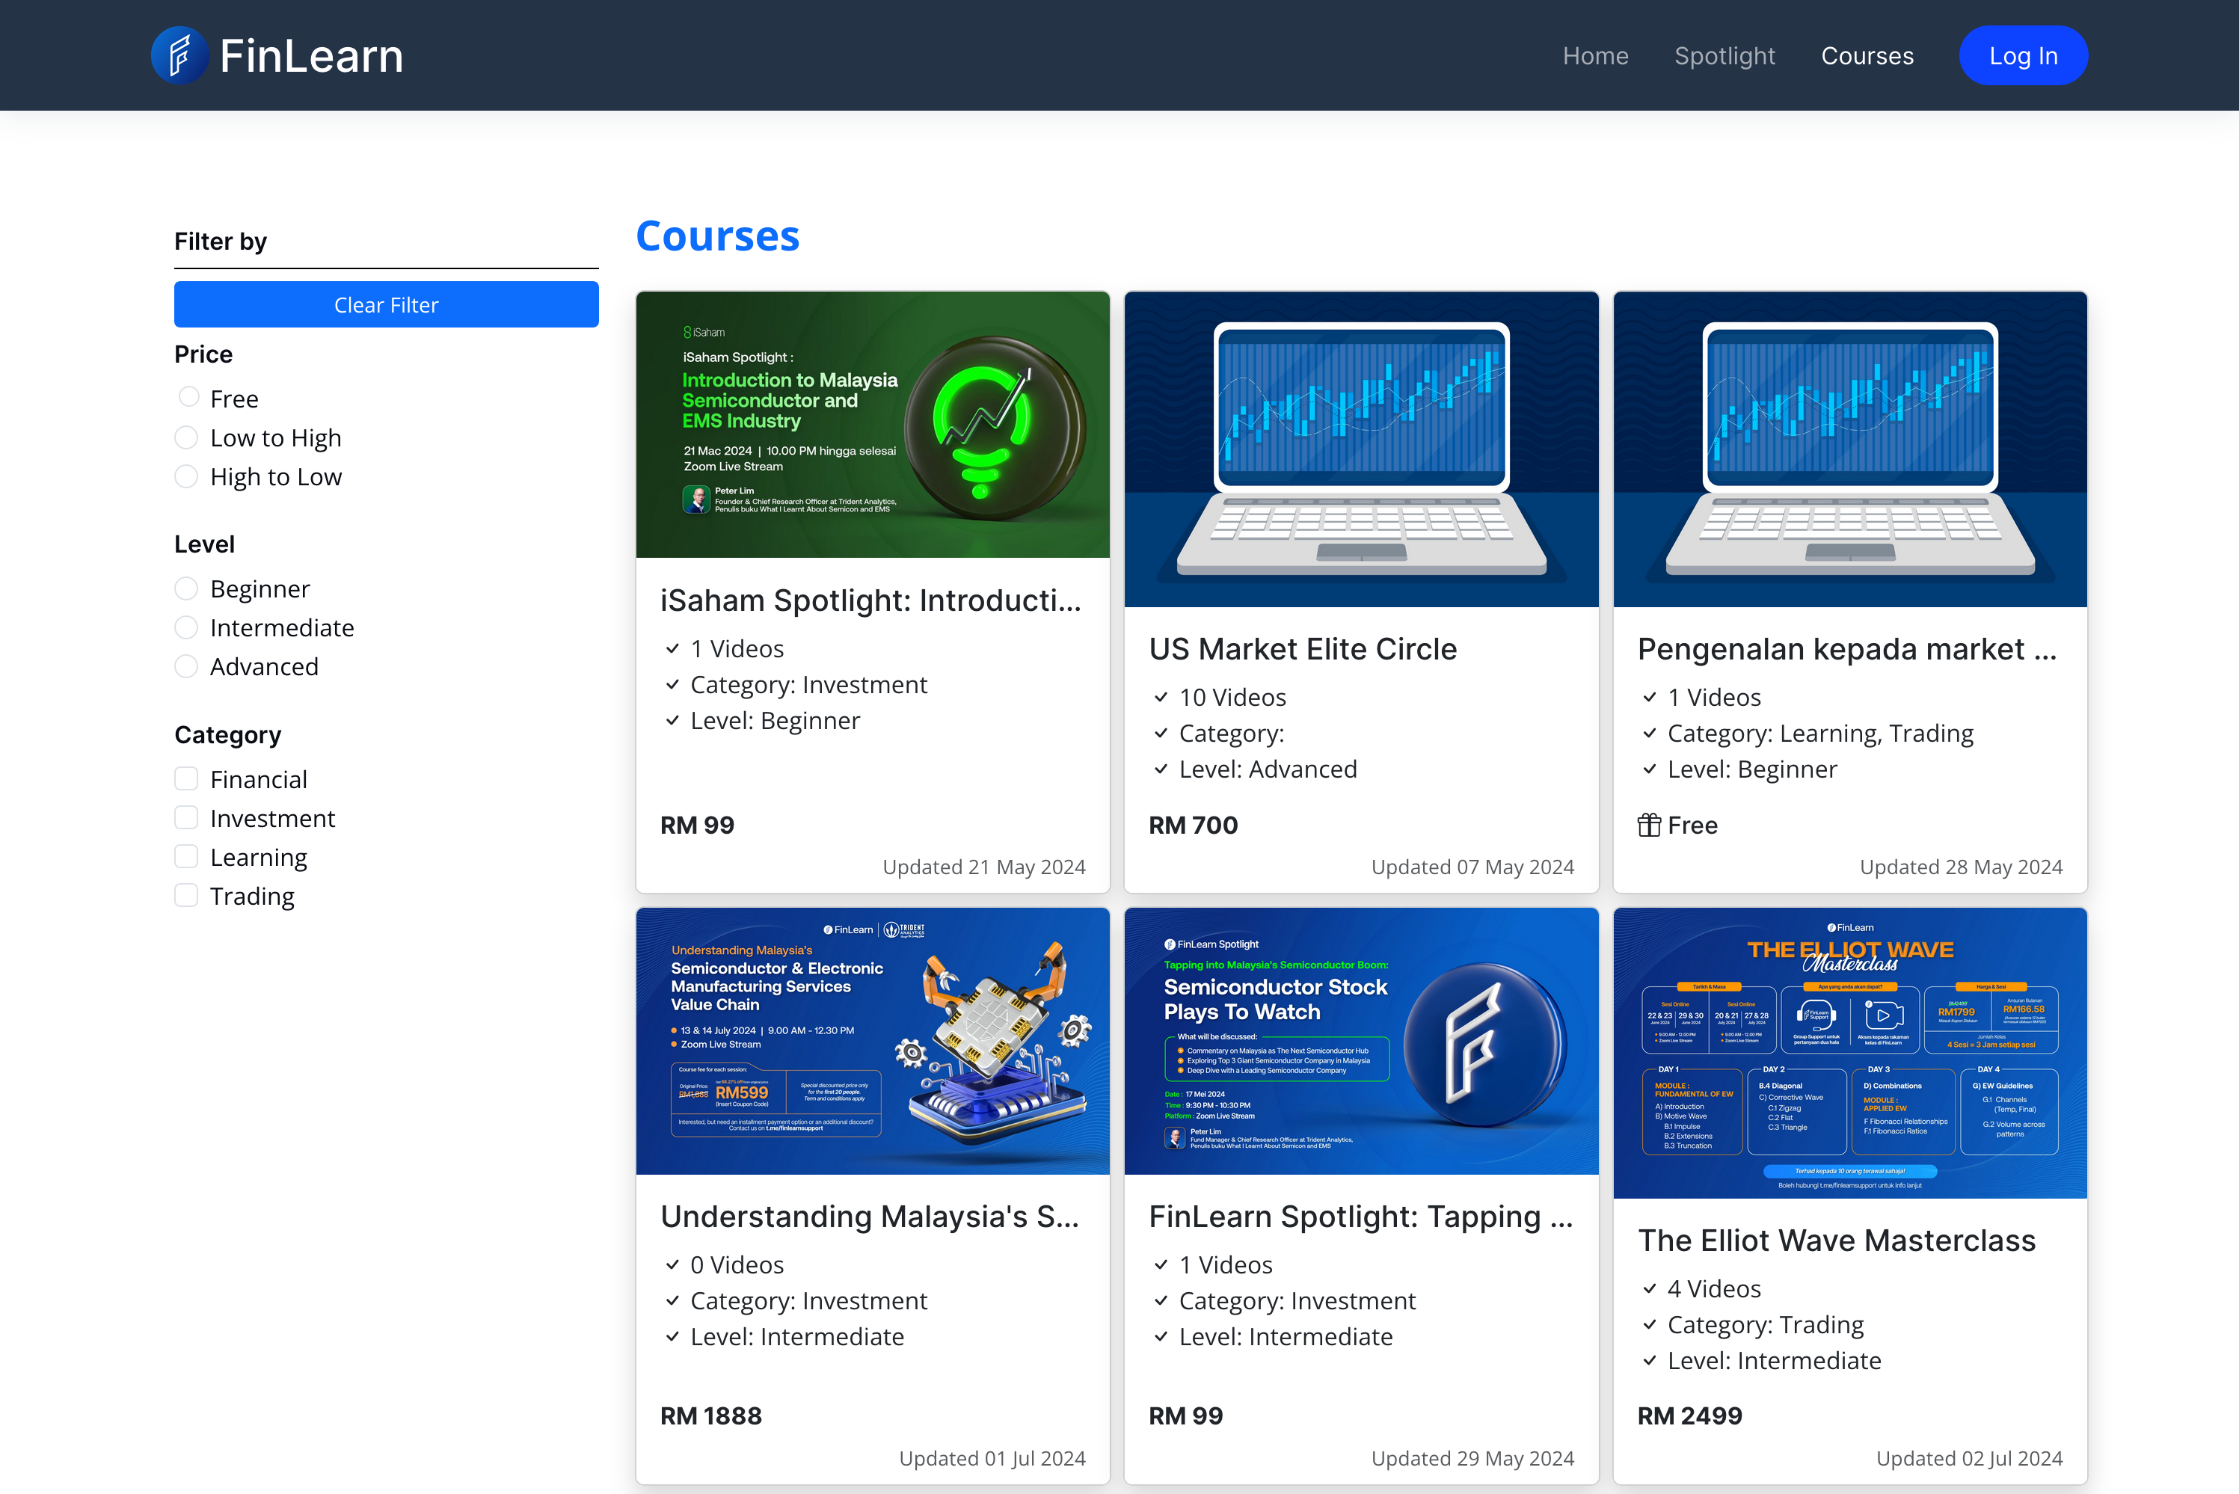This screenshot has height=1494, width=2239.
Task: Go to Home in navigation bar
Action: (x=1595, y=56)
